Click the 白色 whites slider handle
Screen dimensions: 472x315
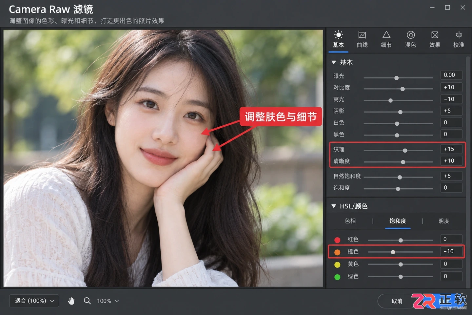pyautogui.click(x=397, y=124)
